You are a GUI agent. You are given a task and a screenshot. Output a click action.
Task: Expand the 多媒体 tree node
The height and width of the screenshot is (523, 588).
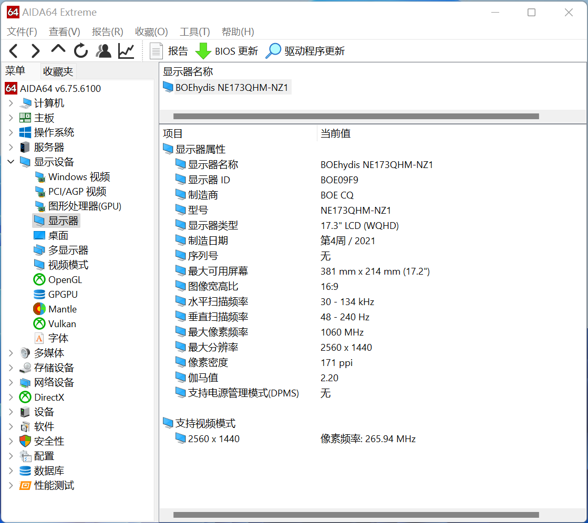coord(11,353)
